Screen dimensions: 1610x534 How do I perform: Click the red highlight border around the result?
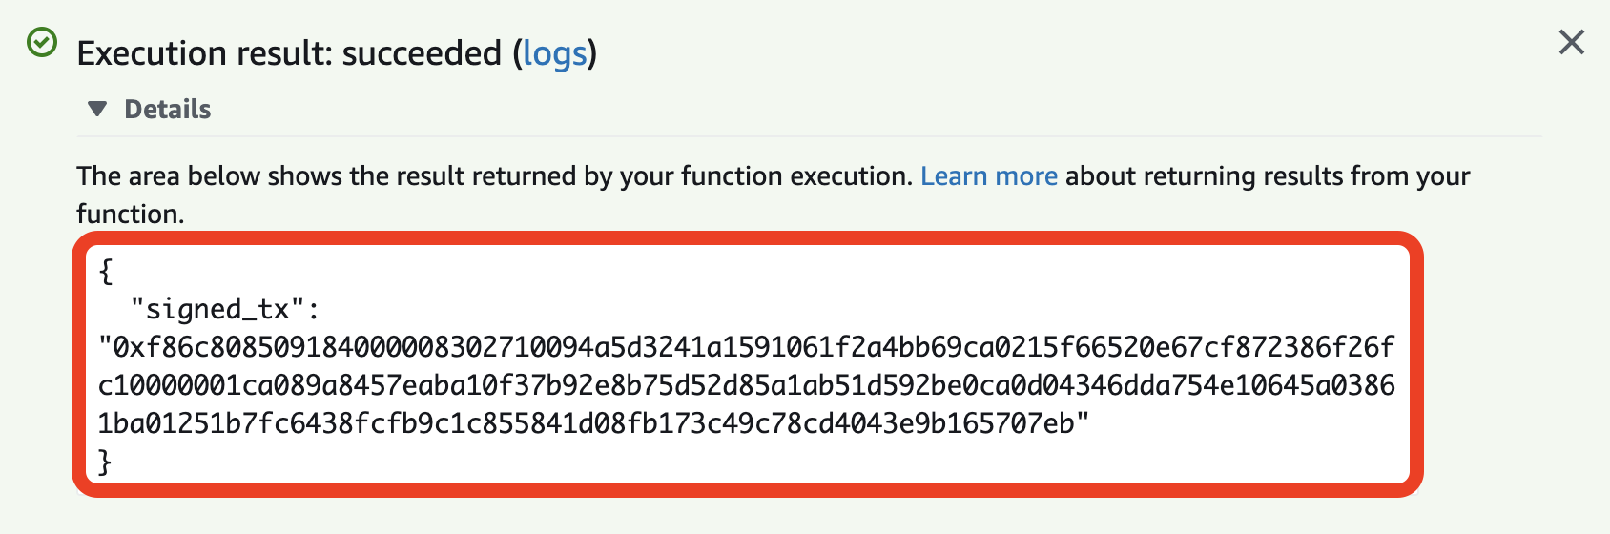coord(747,238)
